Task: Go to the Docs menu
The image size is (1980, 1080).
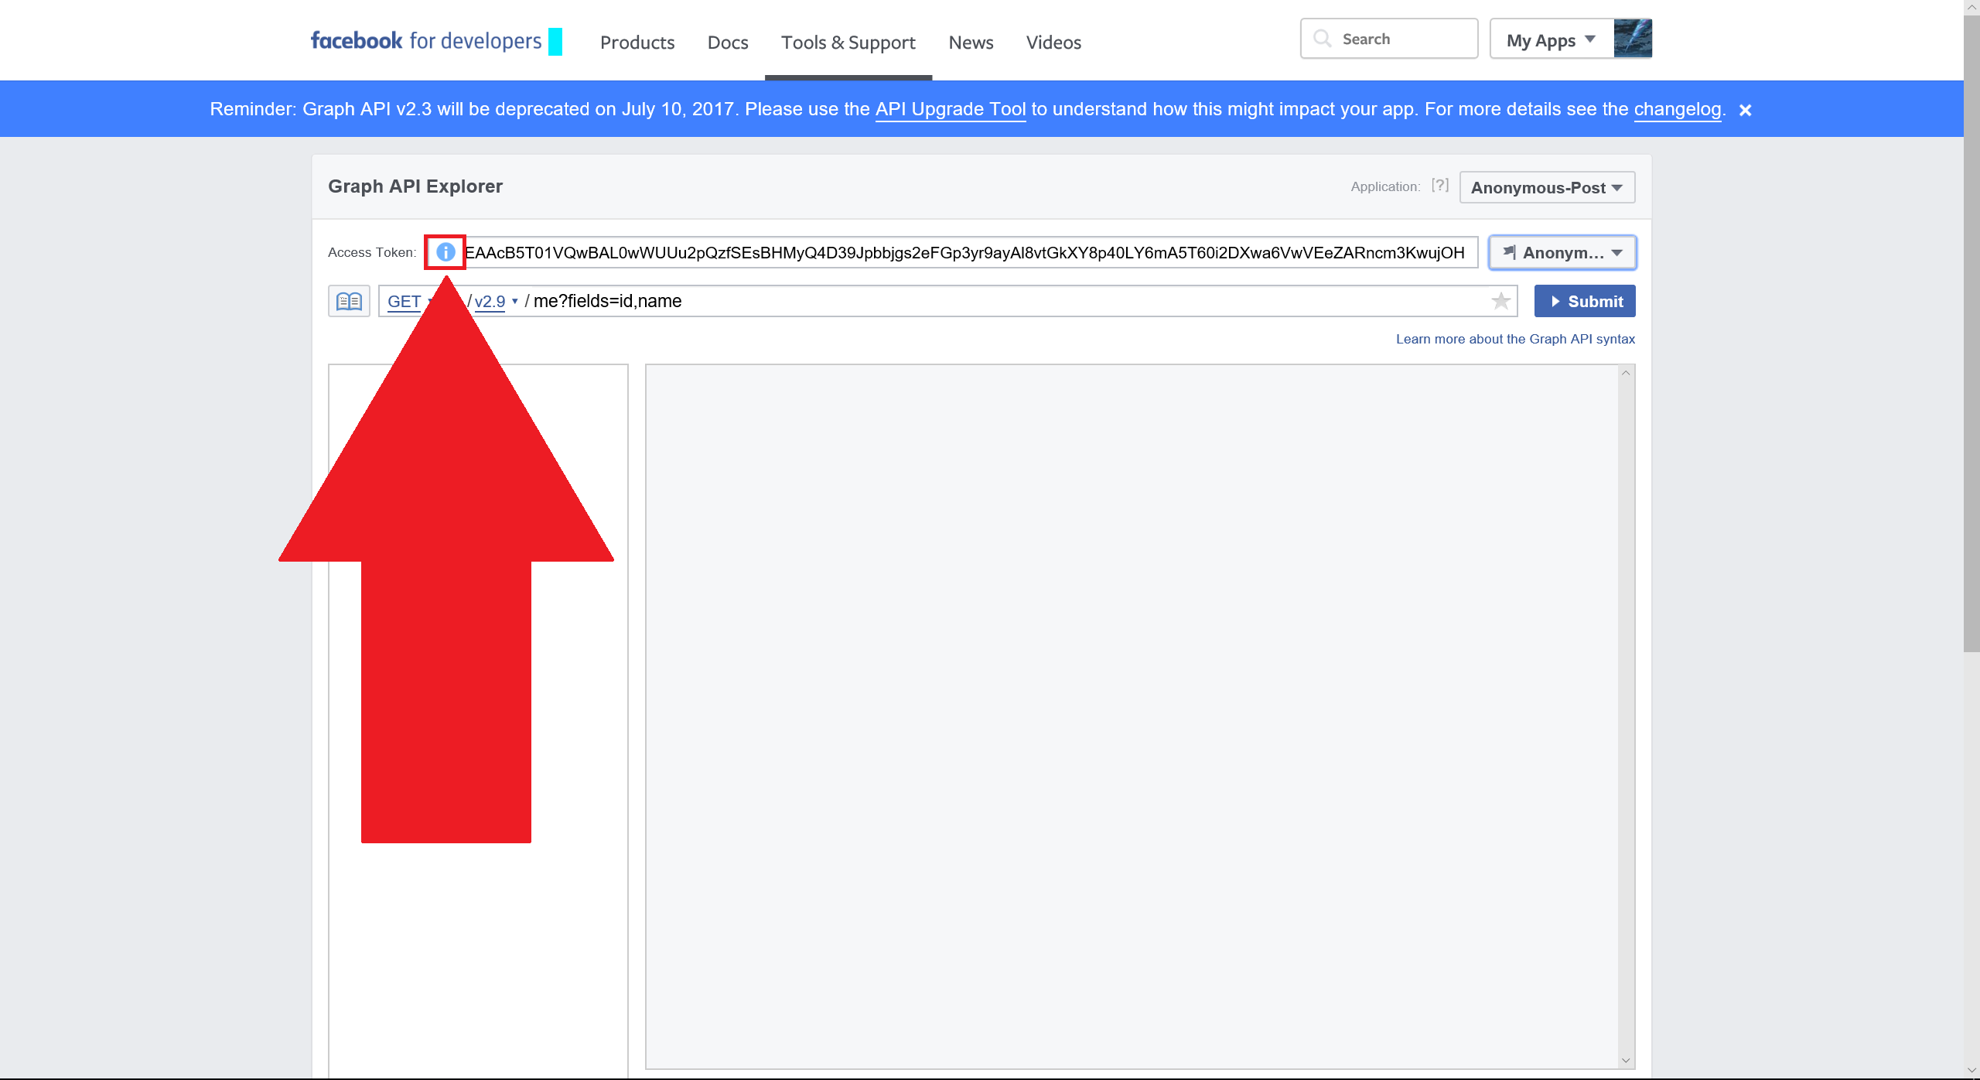Action: 727,43
